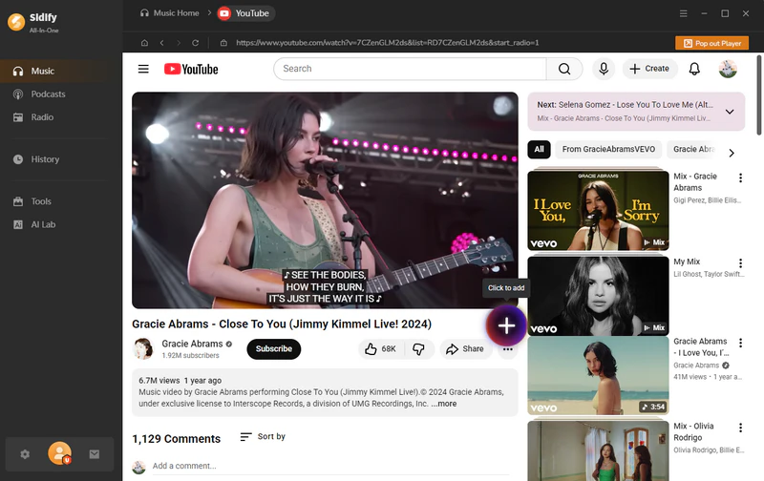Open the Sidify hamburger menu icon
The image size is (764, 481).
[x=684, y=13]
